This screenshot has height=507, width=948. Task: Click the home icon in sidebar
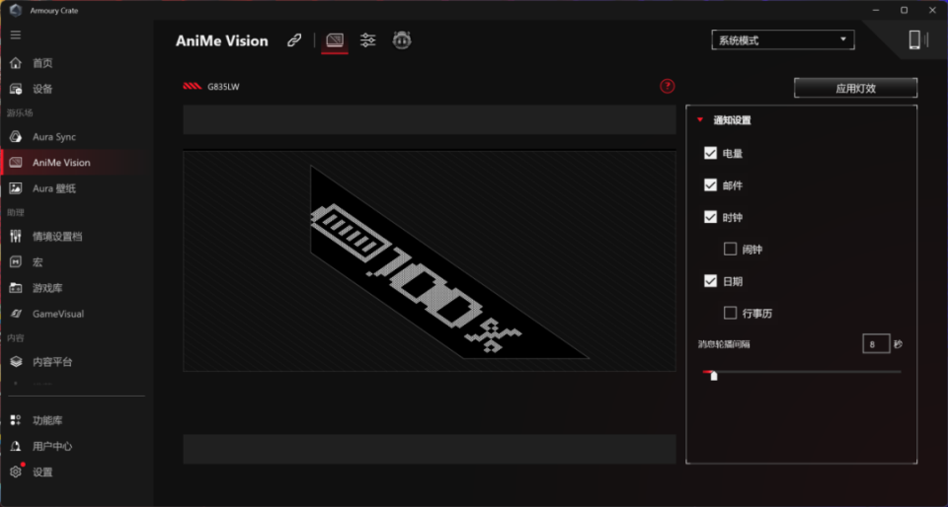click(x=16, y=63)
